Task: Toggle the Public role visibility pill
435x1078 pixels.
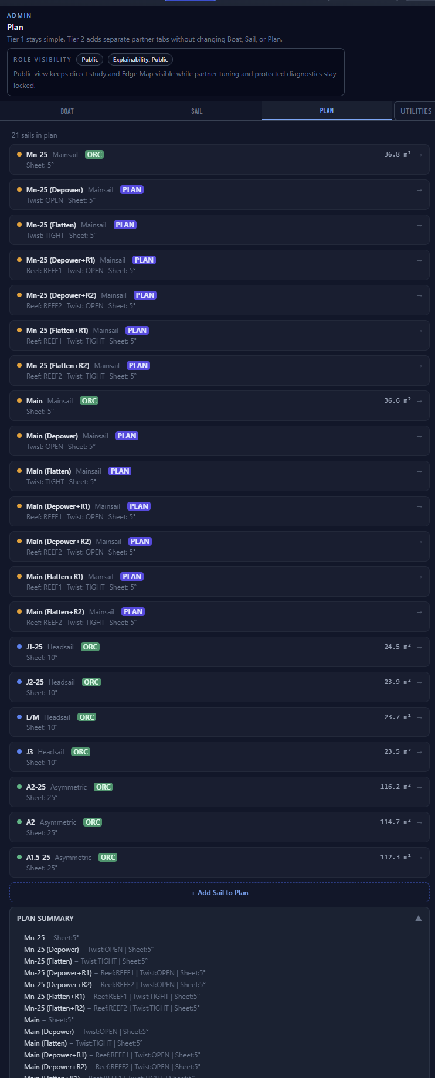Action: pyautogui.click(x=89, y=59)
